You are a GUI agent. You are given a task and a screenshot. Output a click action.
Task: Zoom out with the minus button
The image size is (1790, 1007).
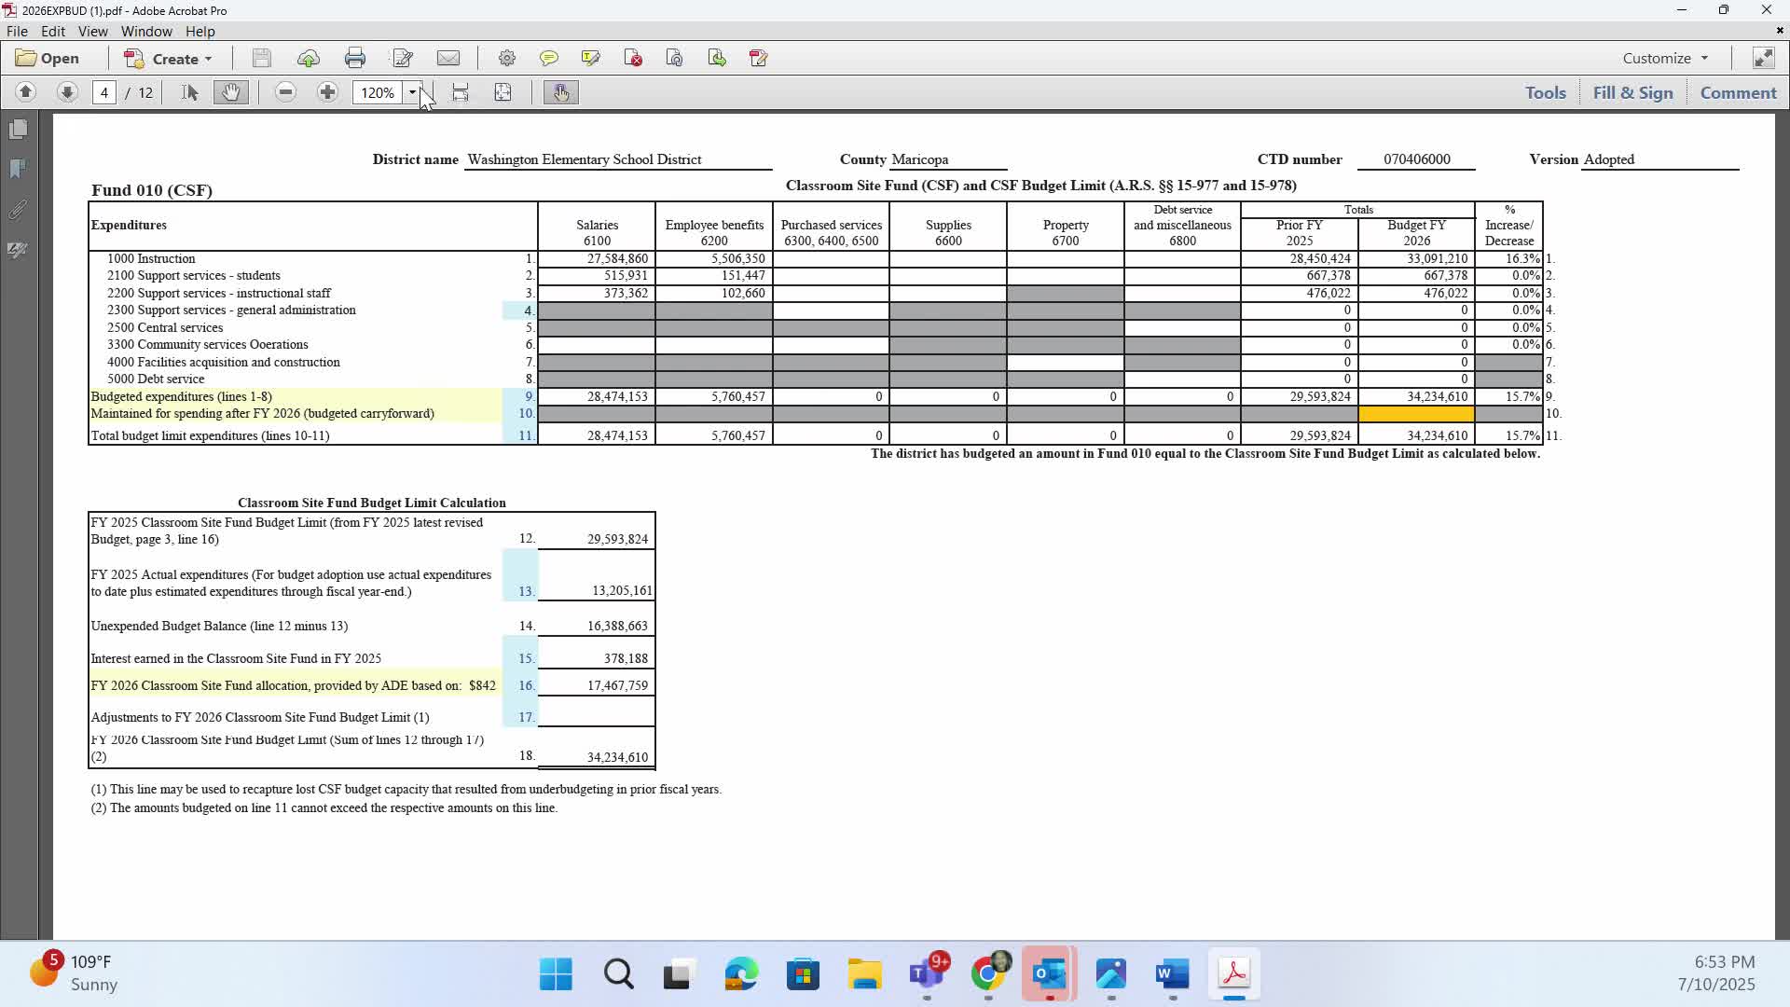[286, 92]
